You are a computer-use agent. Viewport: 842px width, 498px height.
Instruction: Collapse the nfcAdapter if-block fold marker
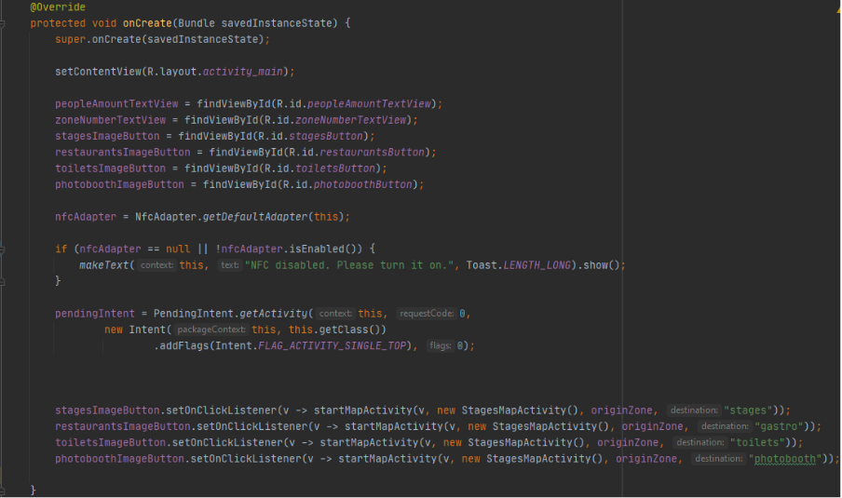4,249
